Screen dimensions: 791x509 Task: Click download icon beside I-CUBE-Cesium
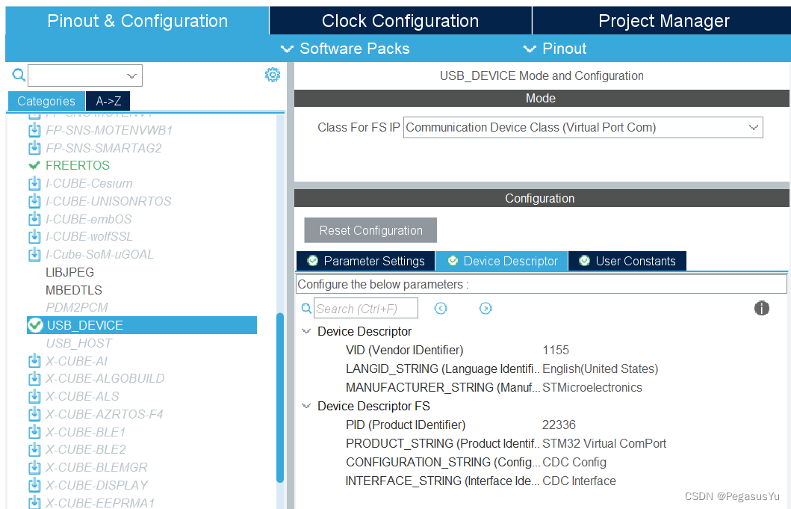[x=34, y=183]
